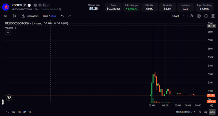The height and width of the screenshot is (116, 218).
Task: Click the 3h token age label
Action: tap(36, 9)
